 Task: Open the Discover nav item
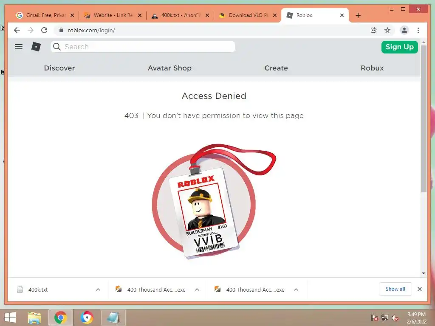click(59, 68)
